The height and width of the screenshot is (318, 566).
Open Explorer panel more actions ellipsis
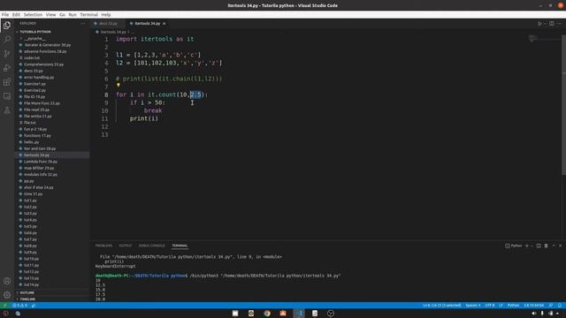tap(82, 24)
